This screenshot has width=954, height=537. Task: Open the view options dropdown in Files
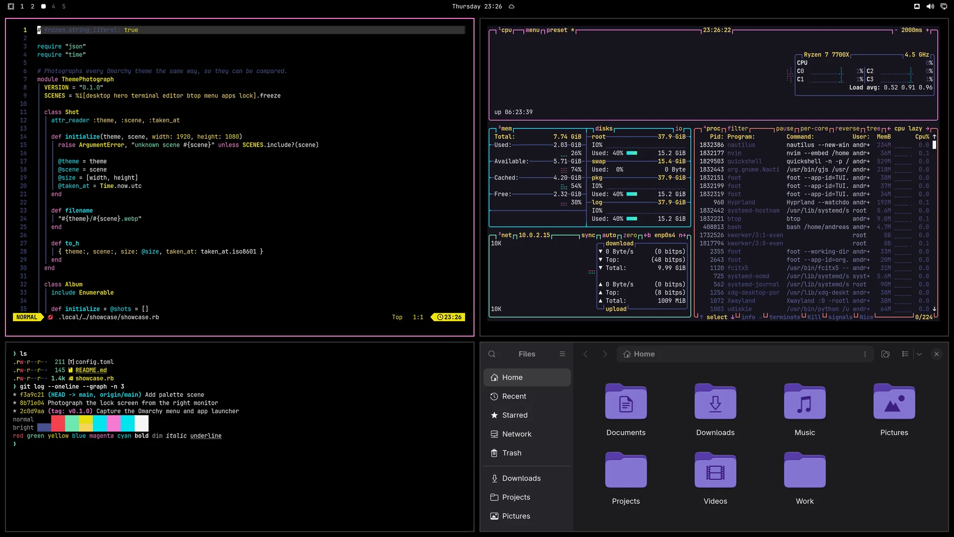click(x=919, y=354)
